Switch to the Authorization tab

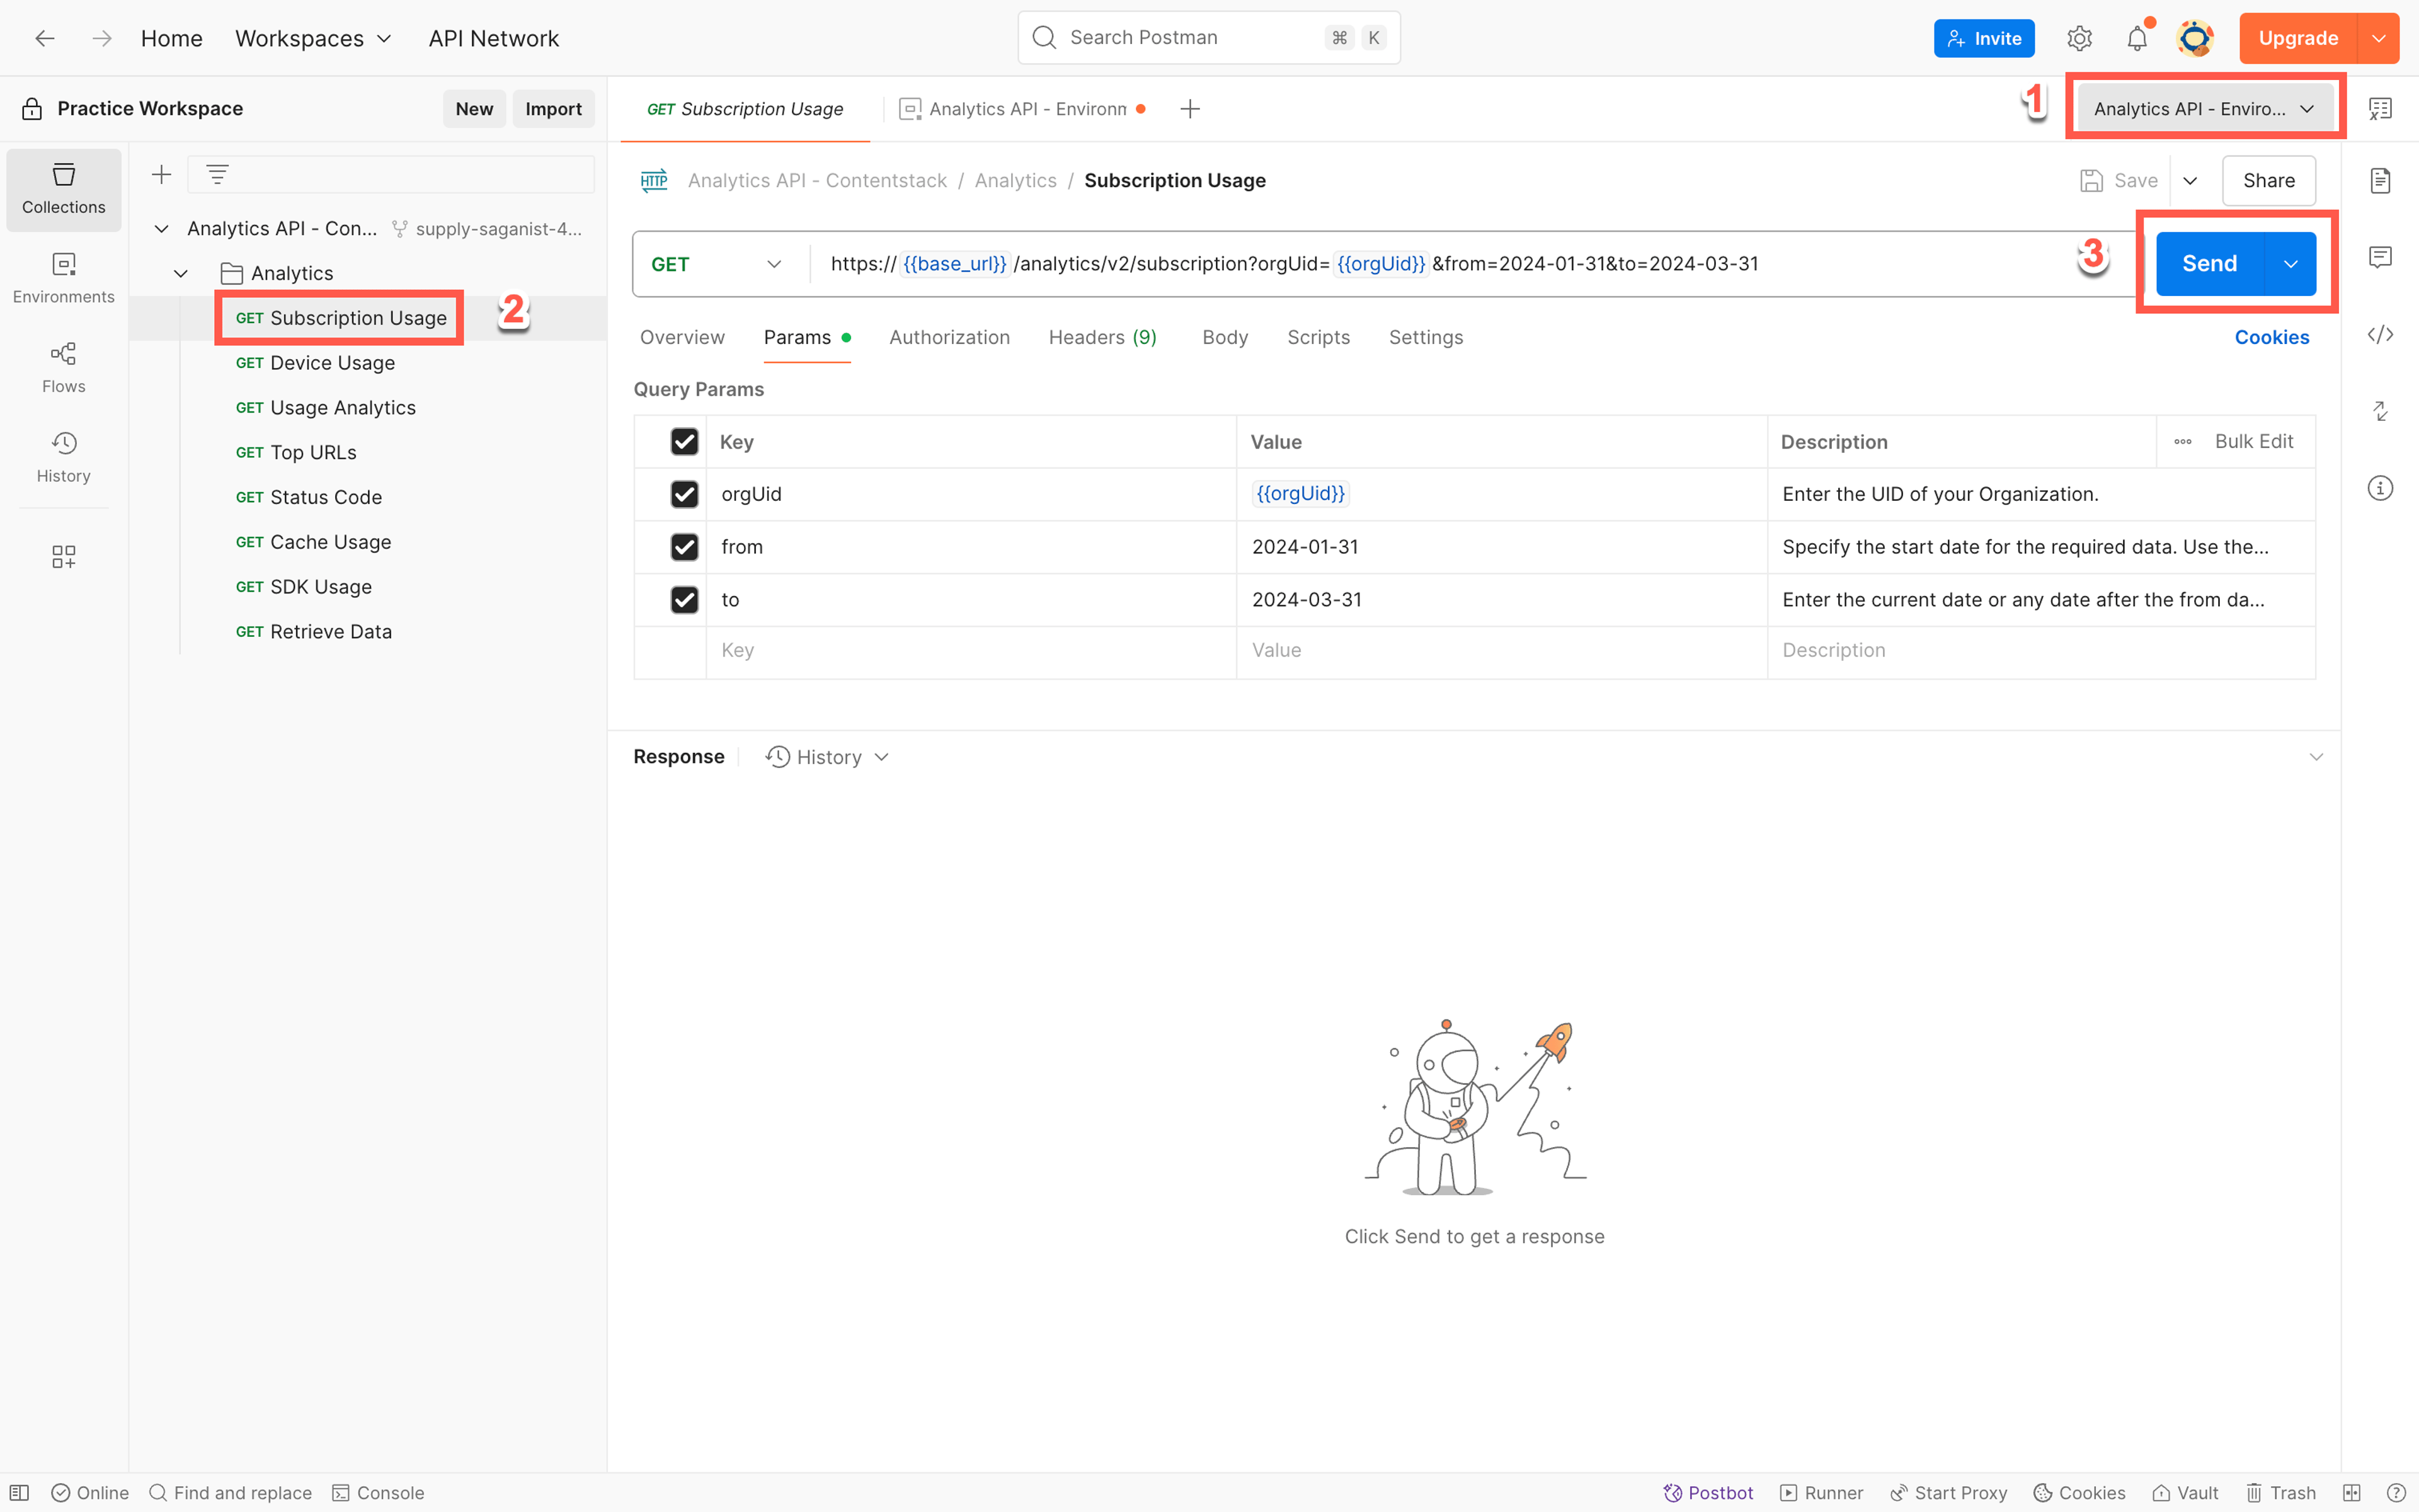click(949, 337)
